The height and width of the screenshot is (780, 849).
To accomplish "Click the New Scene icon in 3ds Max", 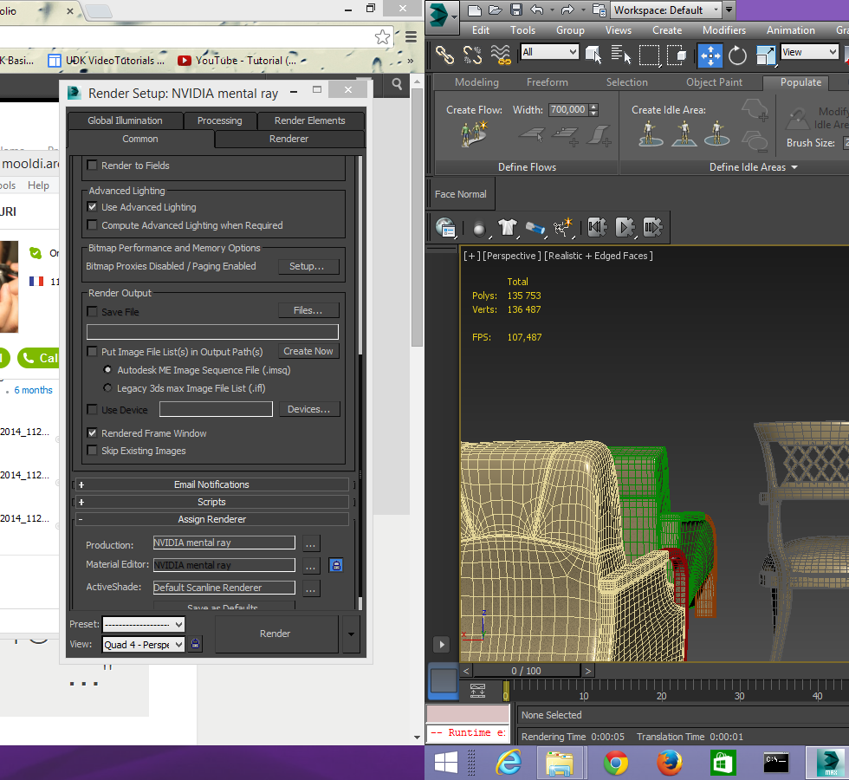I will 475,10.
